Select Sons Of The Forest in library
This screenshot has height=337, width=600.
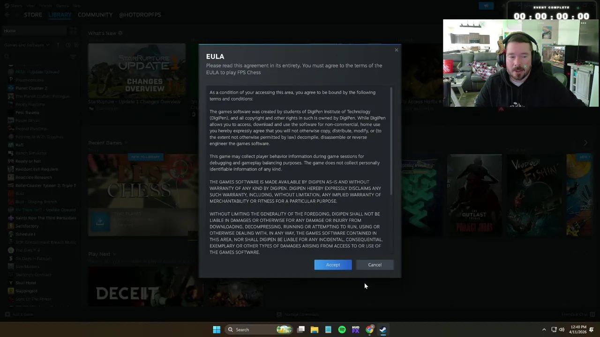pyautogui.click(x=33, y=299)
